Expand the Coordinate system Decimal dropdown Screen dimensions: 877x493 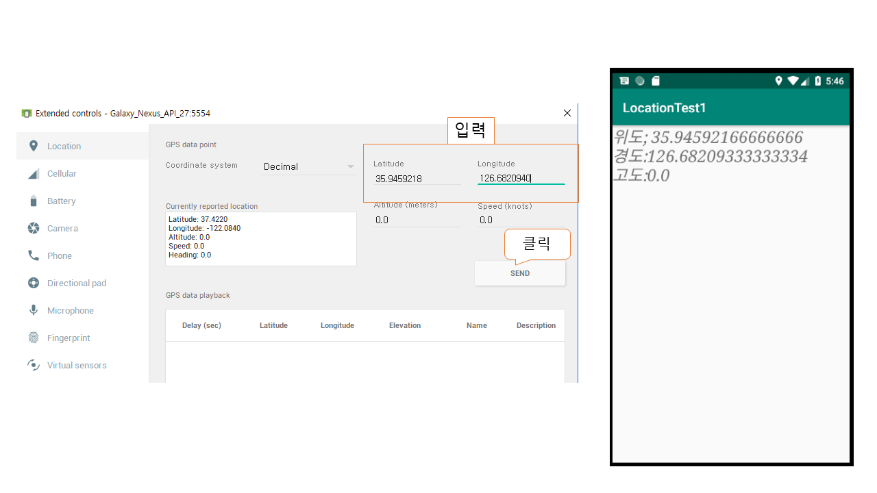pyautogui.click(x=308, y=166)
